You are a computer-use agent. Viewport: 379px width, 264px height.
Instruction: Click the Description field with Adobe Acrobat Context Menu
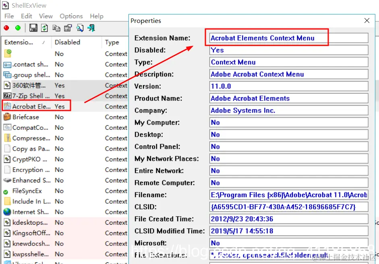click(x=289, y=74)
